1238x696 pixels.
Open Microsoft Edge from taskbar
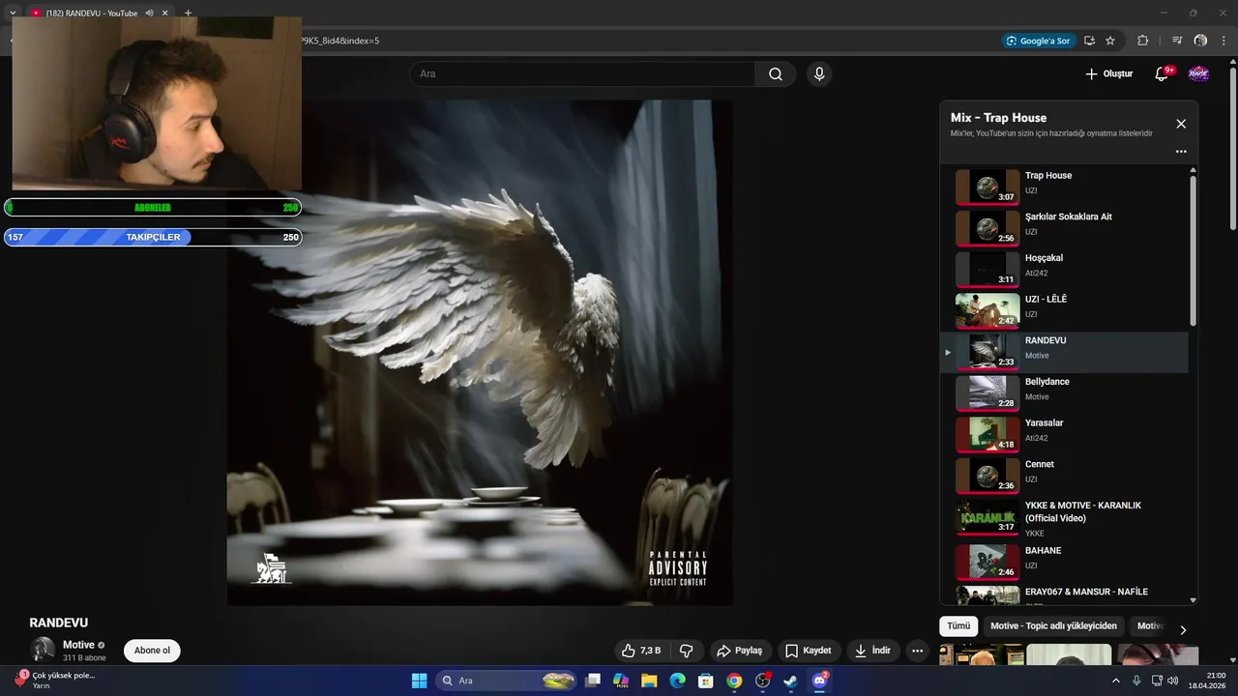(x=678, y=681)
